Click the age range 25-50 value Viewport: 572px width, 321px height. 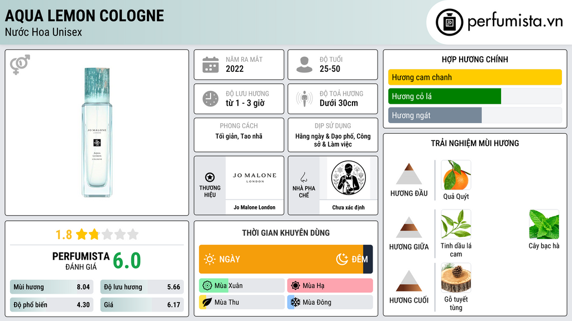[330, 69]
